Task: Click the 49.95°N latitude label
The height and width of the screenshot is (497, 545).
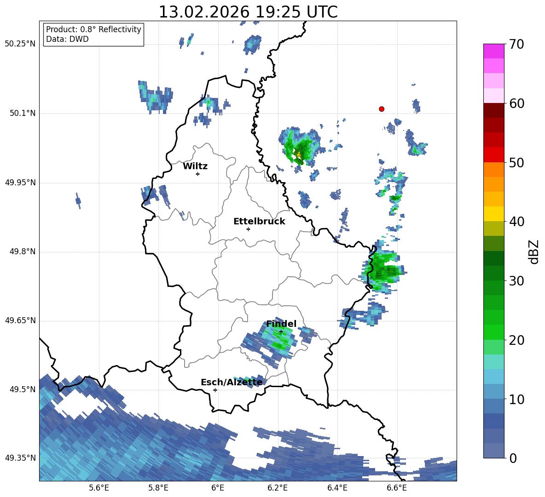Action: click(20, 182)
